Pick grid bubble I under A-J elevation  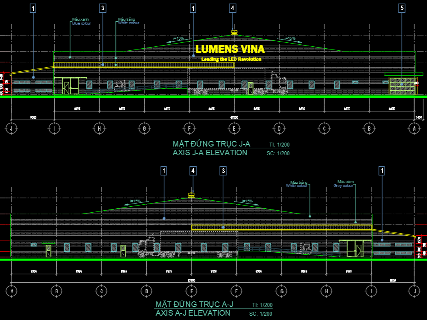pyautogui.click(x=372, y=291)
